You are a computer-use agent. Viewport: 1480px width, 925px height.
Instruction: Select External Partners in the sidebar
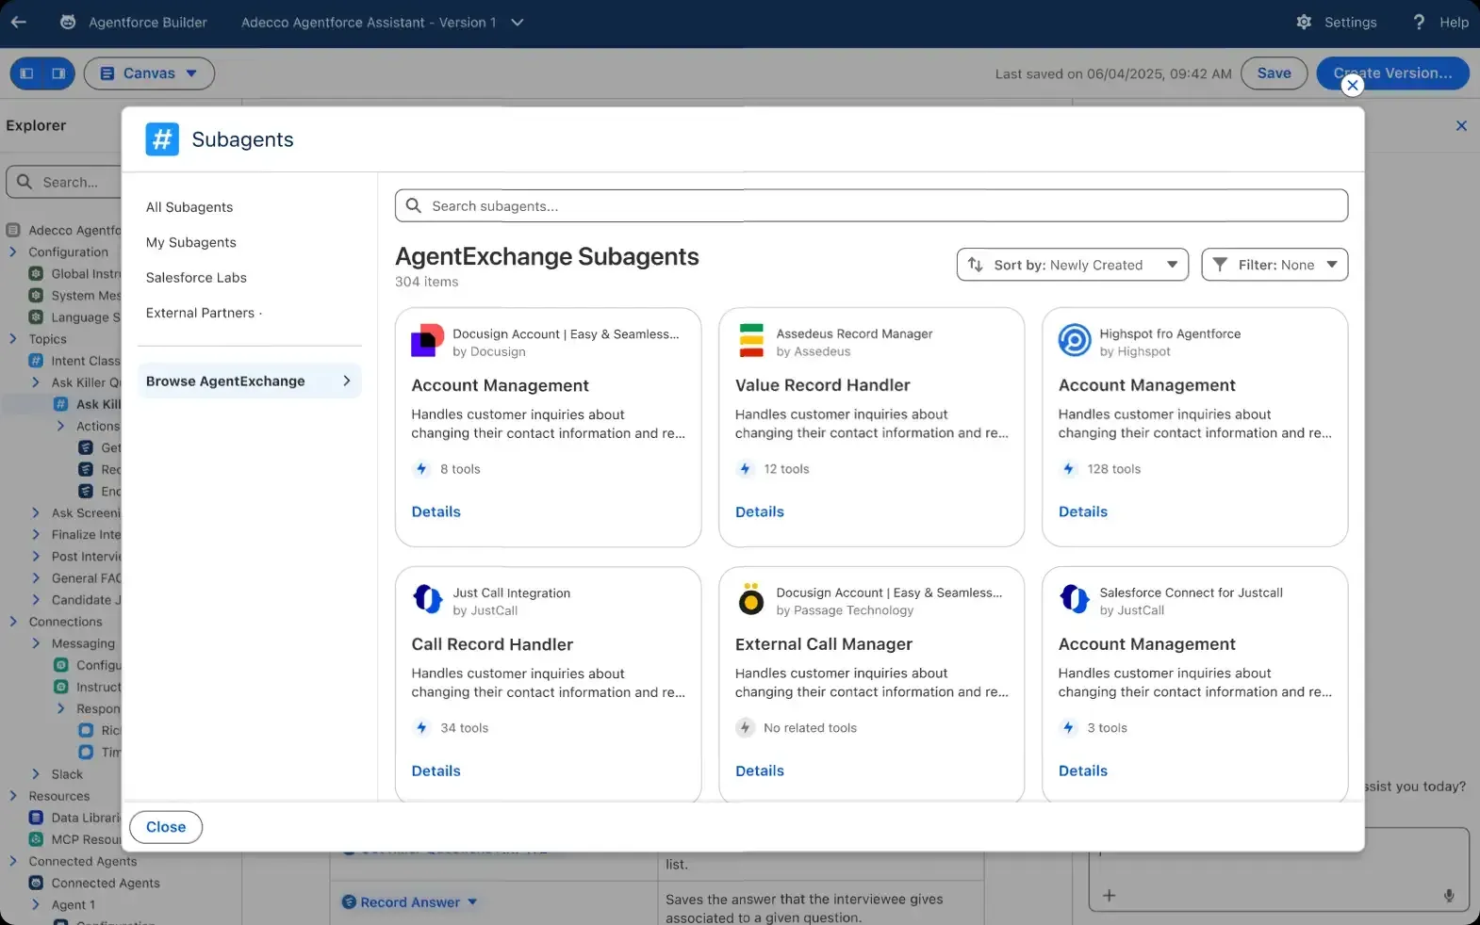click(x=201, y=313)
